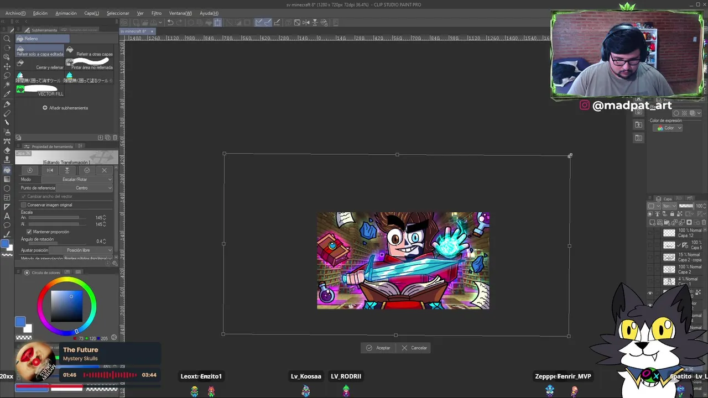Click Cancelar button below canvas

pyautogui.click(x=414, y=348)
